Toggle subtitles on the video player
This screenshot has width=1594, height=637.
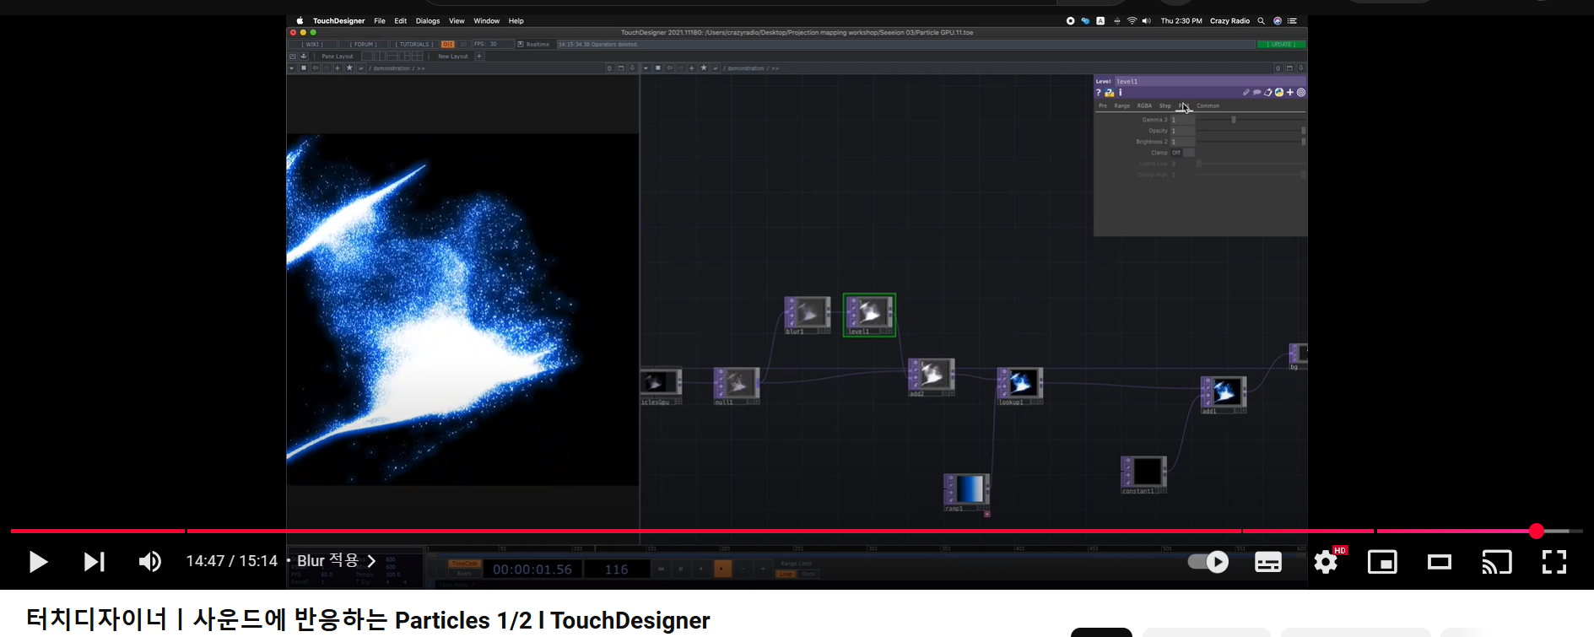pos(1268,562)
